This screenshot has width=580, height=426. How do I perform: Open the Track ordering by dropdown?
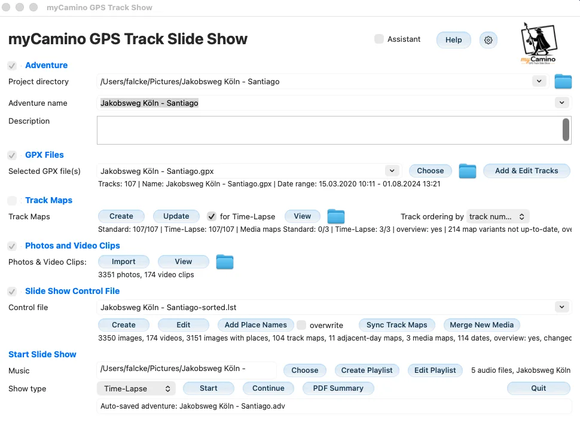pos(497,216)
